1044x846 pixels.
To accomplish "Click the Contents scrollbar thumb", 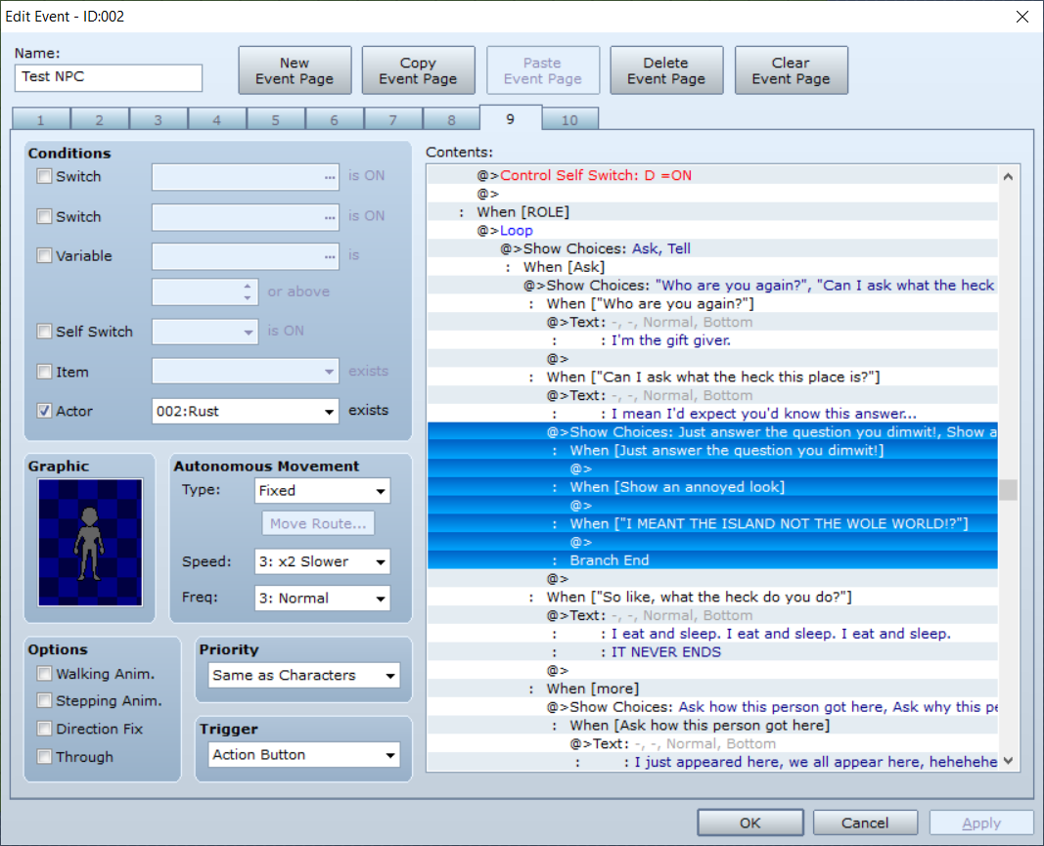I will click(x=1008, y=490).
